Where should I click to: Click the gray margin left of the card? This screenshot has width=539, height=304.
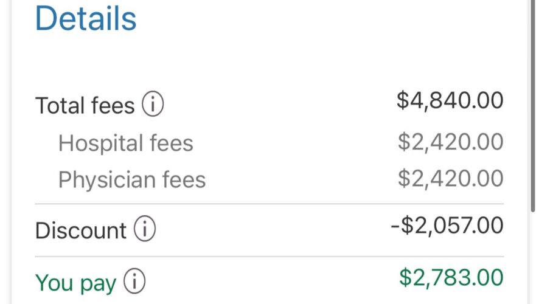(5, 152)
